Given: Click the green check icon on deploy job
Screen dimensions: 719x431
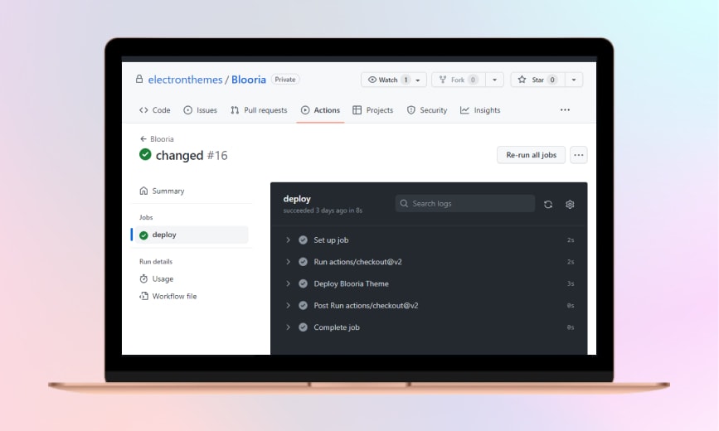Looking at the screenshot, I should click(x=143, y=235).
